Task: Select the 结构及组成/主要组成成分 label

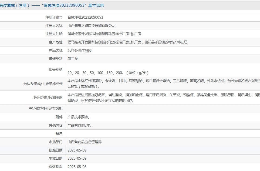Action: click(x=43, y=84)
